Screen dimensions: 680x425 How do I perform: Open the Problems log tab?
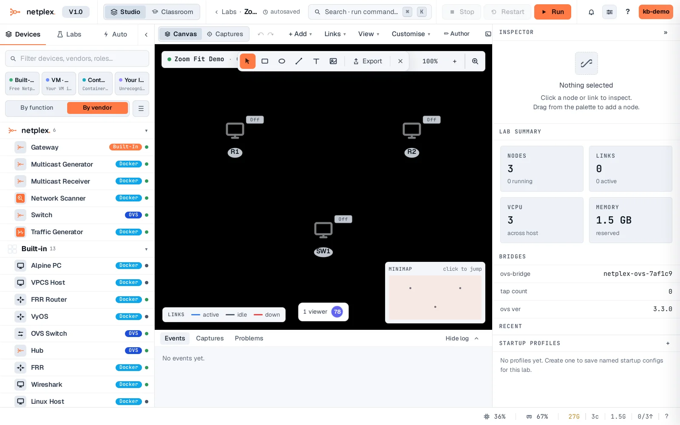point(249,338)
